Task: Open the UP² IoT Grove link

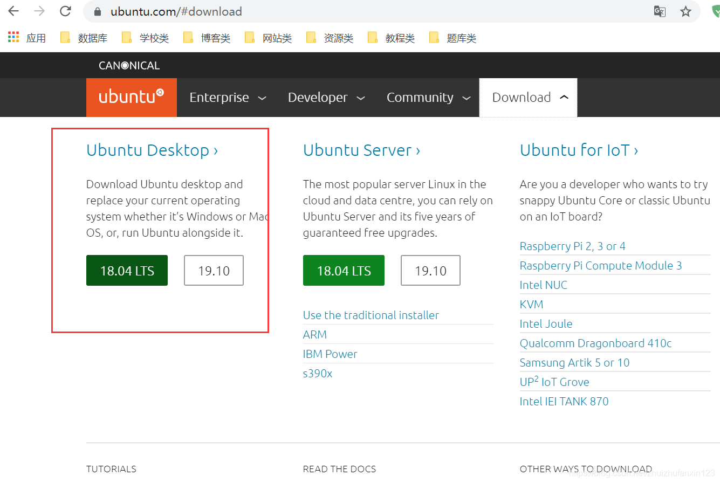Action: click(554, 381)
